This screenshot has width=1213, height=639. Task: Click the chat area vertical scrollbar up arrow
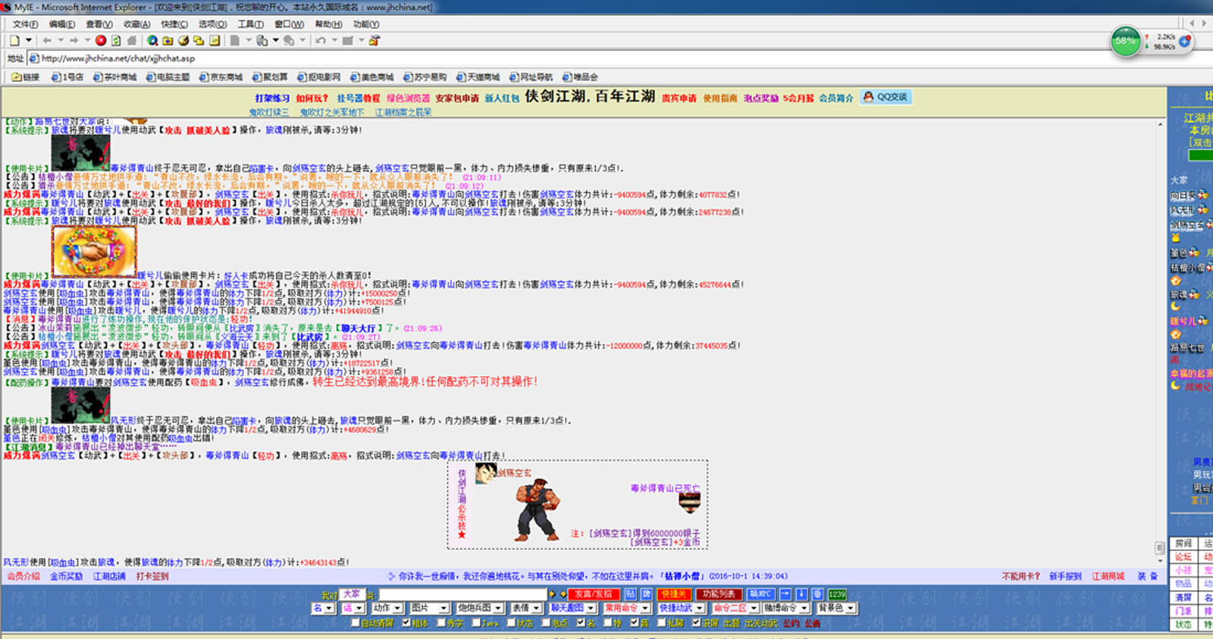coord(1159,124)
